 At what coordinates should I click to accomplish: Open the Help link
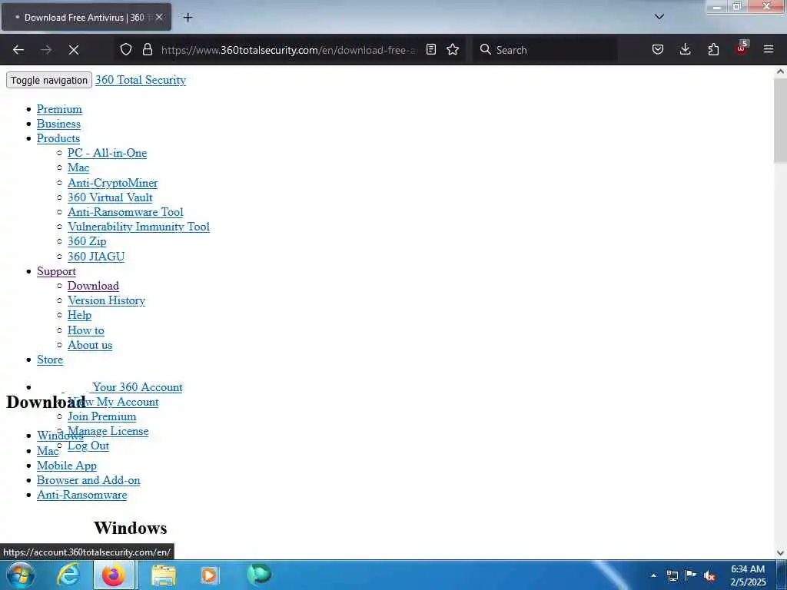click(79, 315)
